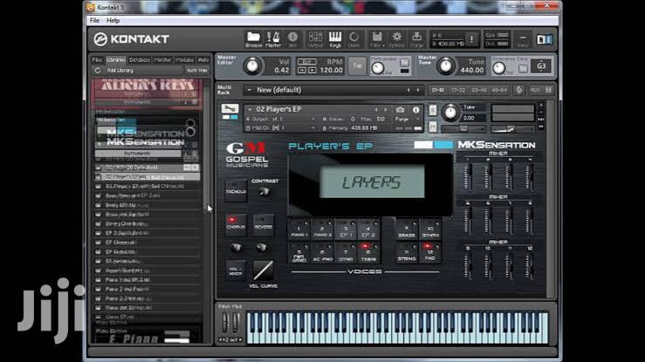Enable voice 6 AC PNO
This screenshot has width=645, height=362.
(323, 253)
